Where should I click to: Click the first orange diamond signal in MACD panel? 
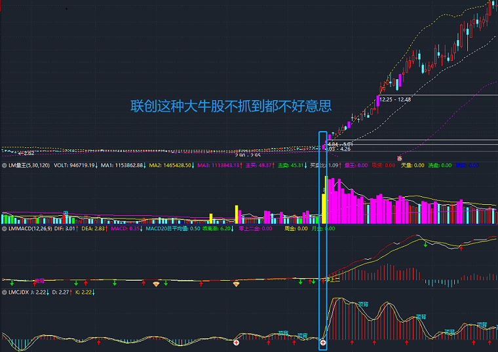[156, 284]
